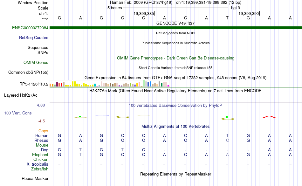The image size is (302, 186).
Task: Click the SNPs track label
Action: tap(43, 52)
